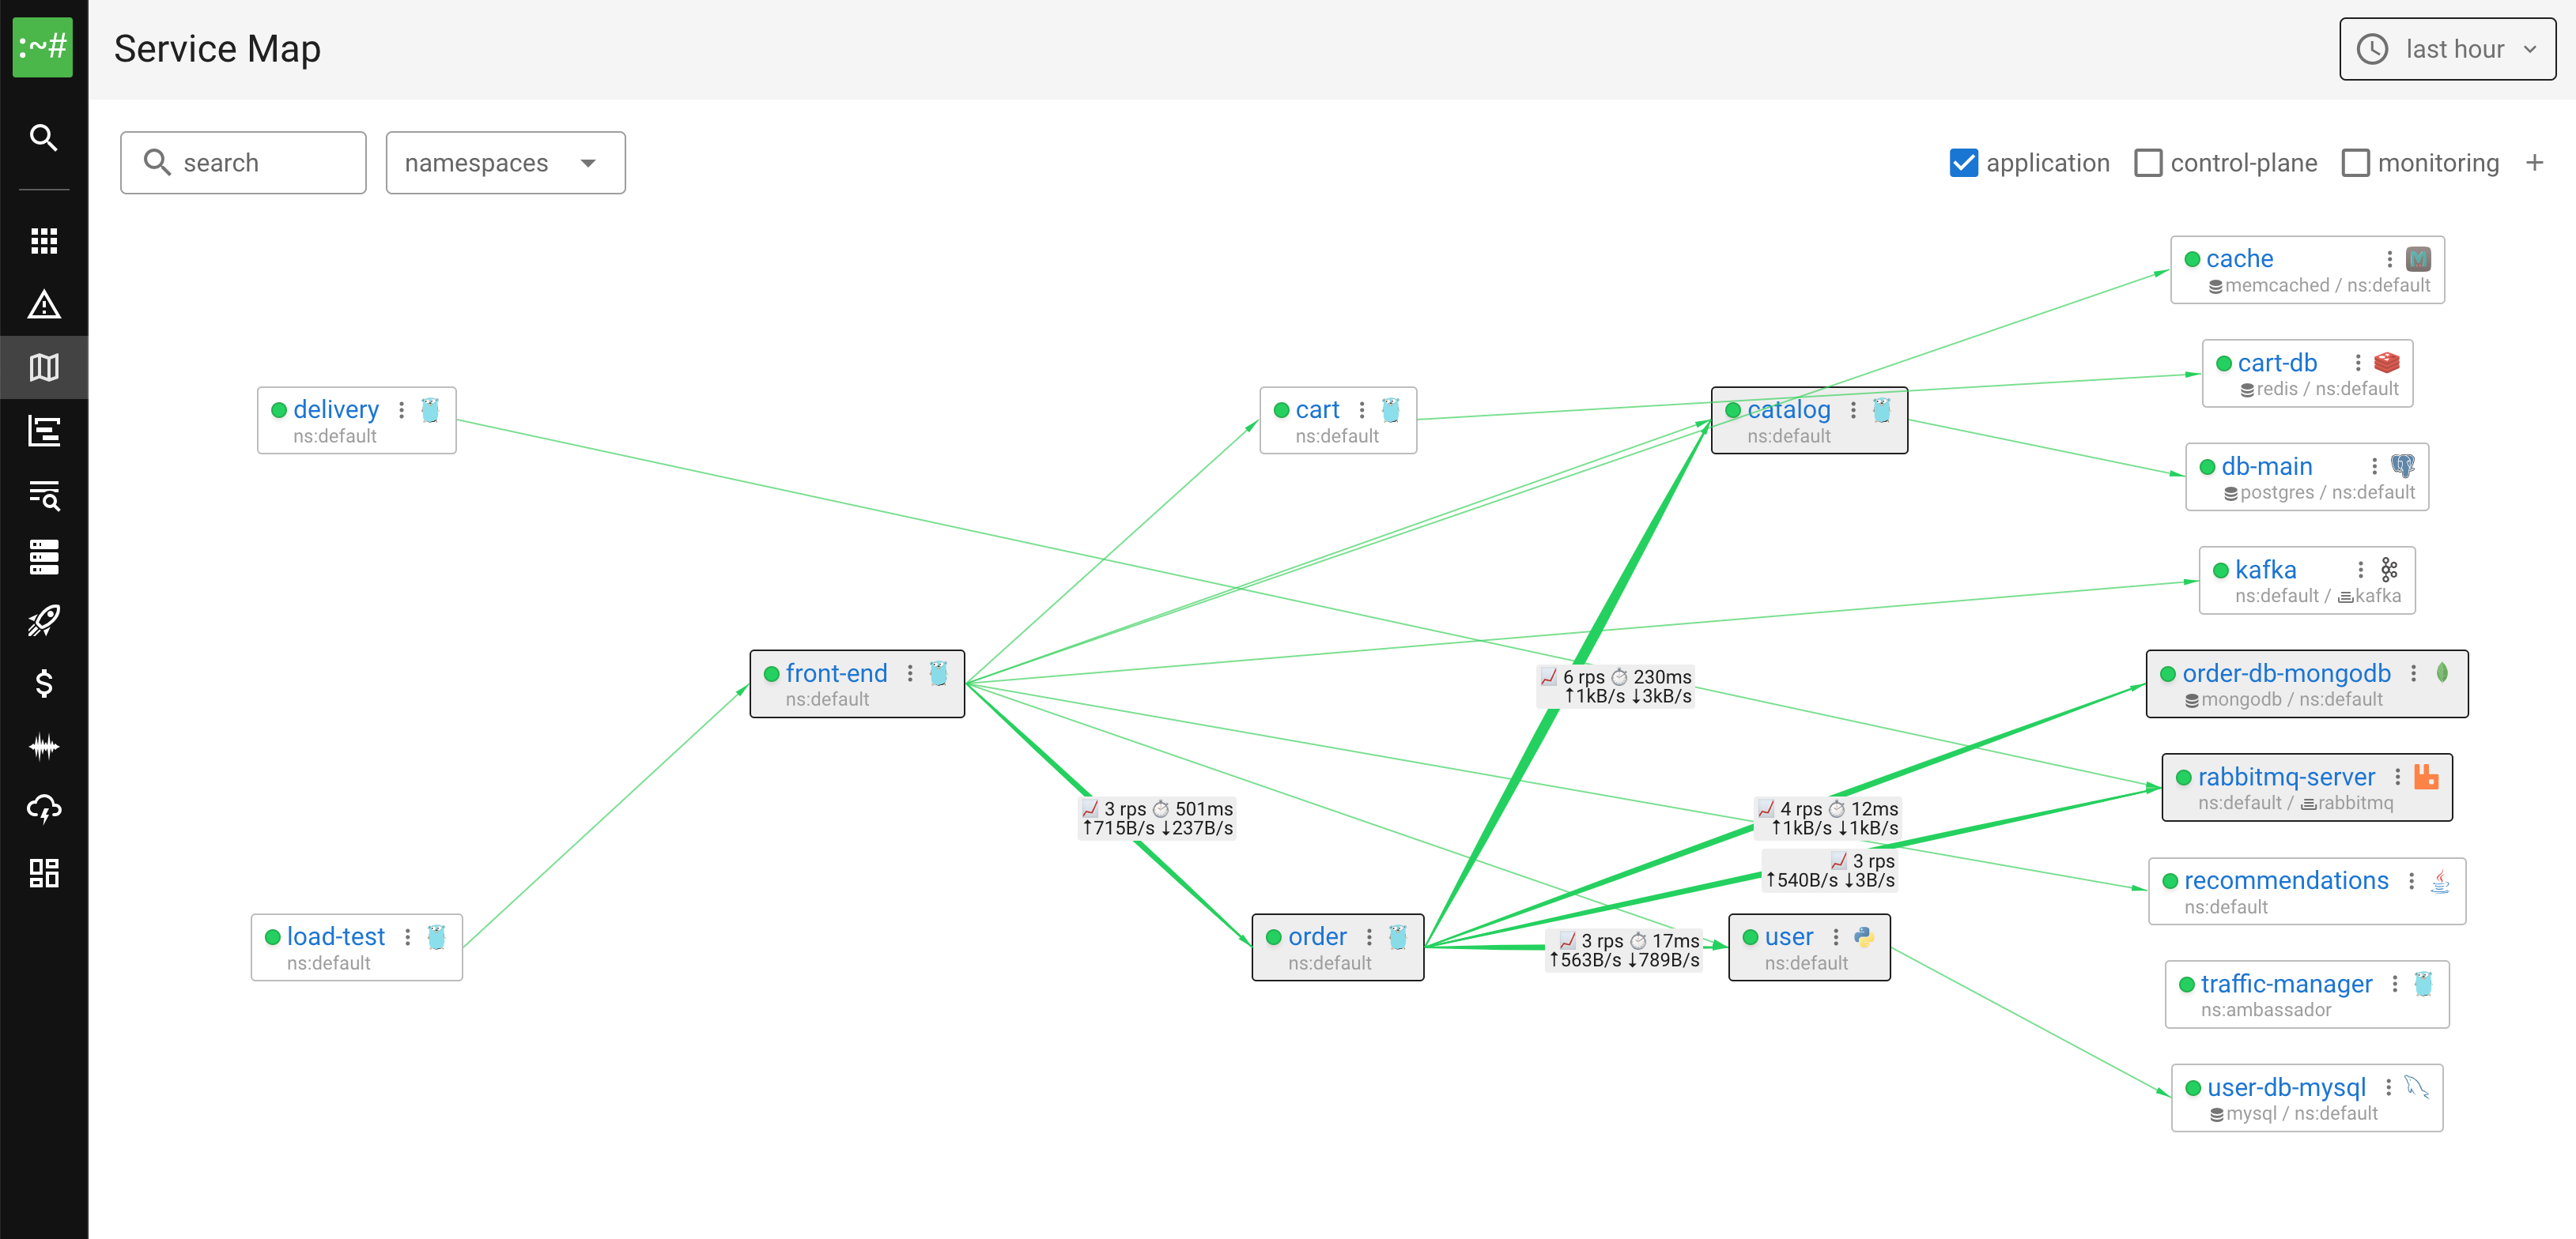Viewport: 2576px width, 1239px height.
Task: Open the nodes view in the sidebar
Action: [x=44, y=558]
